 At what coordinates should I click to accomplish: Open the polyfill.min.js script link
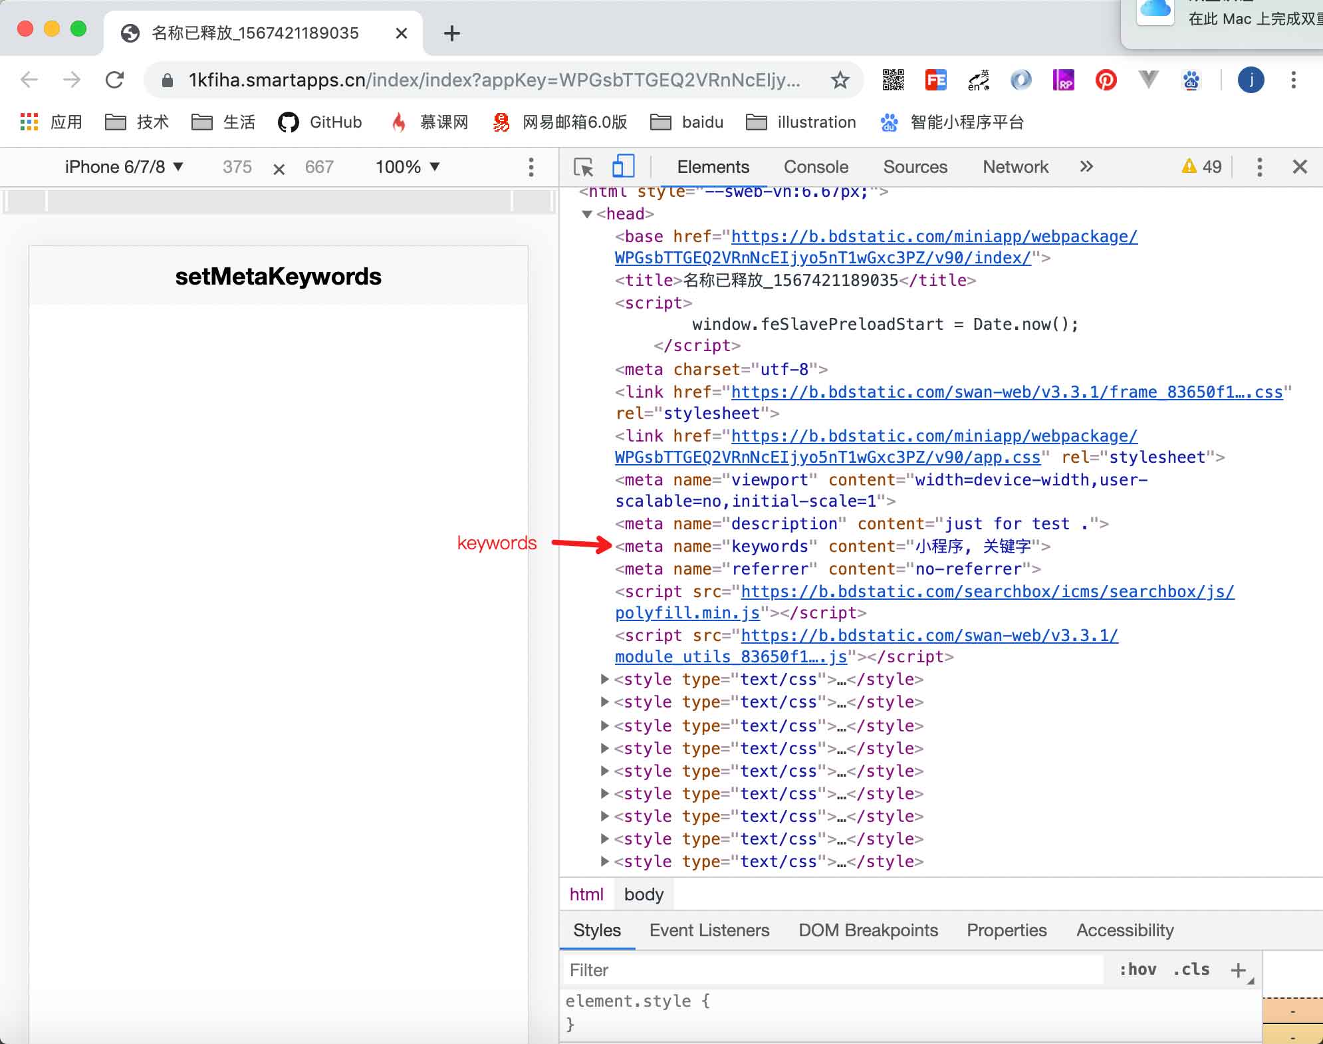(x=687, y=613)
